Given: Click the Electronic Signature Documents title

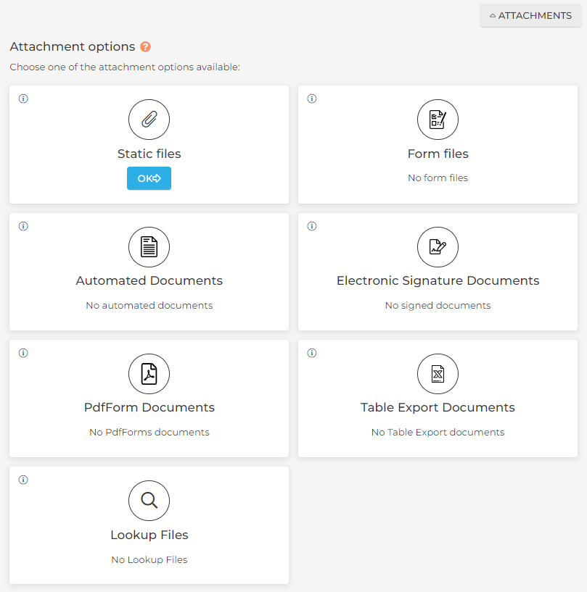Looking at the screenshot, I should coord(438,280).
